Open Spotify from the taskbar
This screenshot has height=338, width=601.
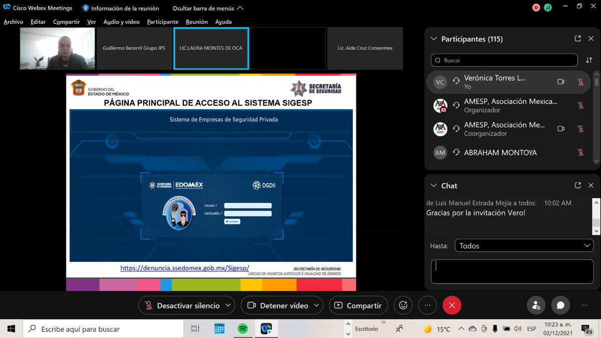[242, 329]
